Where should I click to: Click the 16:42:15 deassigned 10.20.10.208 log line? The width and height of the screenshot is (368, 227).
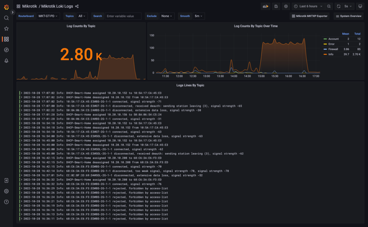(96, 162)
